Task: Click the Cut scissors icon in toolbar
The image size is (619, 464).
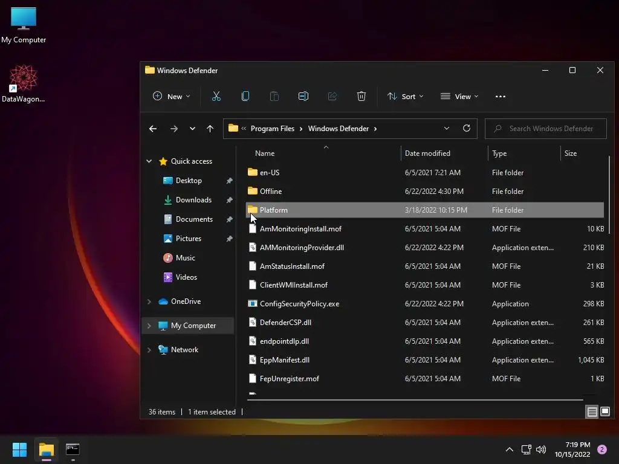Action: click(x=216, y=96)
